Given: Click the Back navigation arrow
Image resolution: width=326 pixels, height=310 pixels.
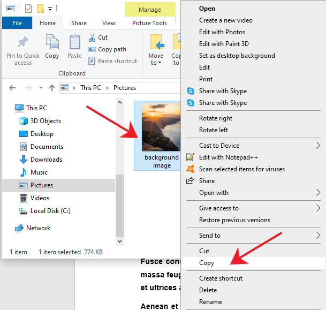Looking at the screenshot, I should (x=12, y=88).
